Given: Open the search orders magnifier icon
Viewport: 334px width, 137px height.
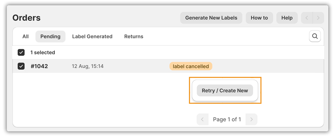Looking at the screenshot, I should click(315, 36).
